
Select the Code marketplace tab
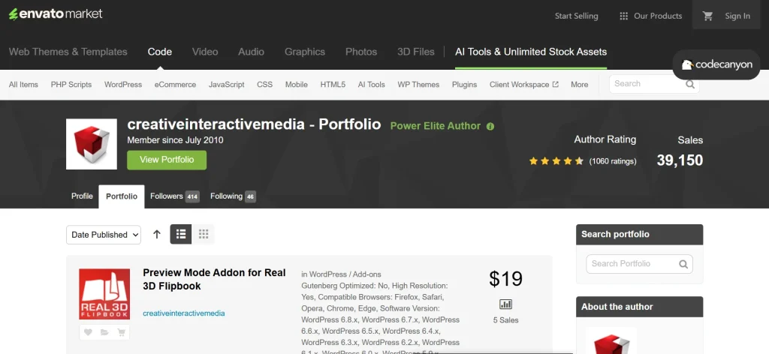pos(160,52)
